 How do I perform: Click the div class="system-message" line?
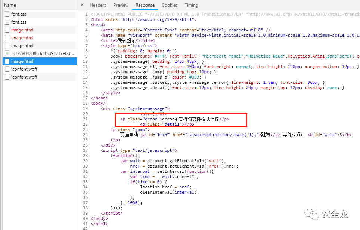(135, 108)
